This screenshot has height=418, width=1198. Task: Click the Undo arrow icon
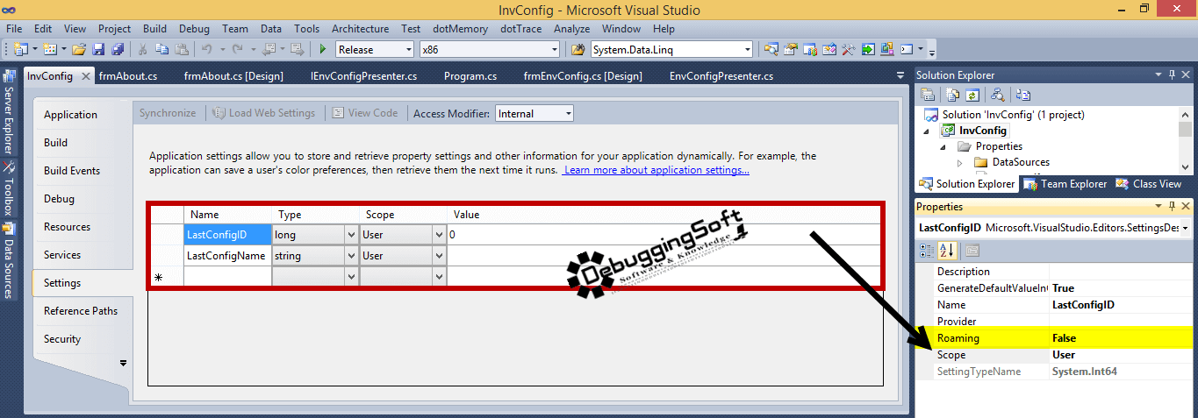[x=207, y=49]
